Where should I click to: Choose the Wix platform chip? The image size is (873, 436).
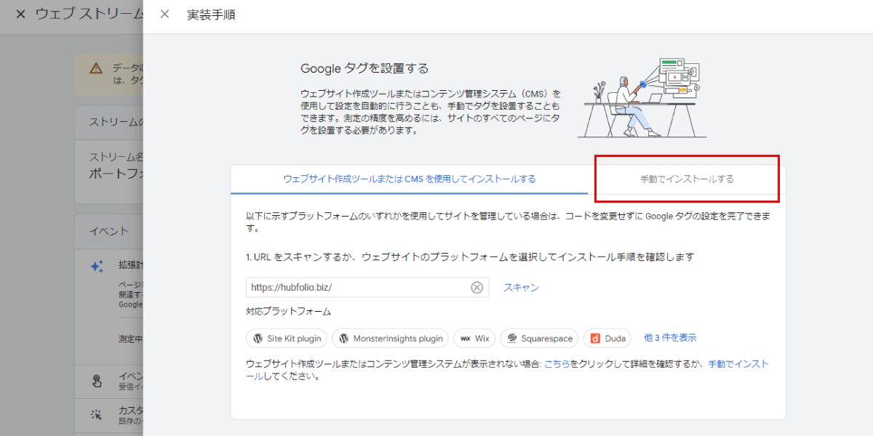point(474,339)
